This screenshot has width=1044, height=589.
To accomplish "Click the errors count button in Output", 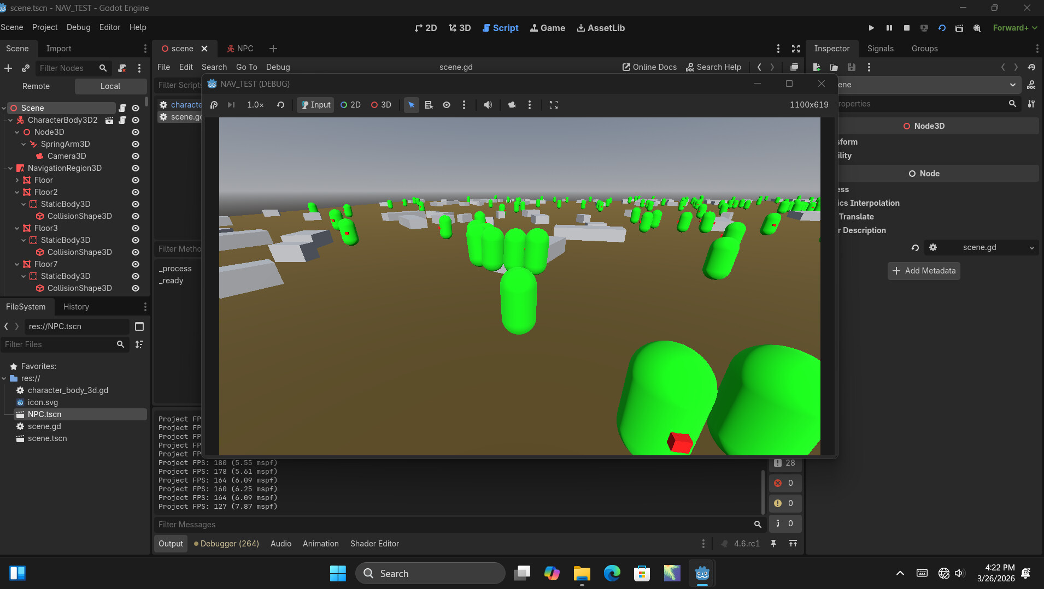I will pyautogui.click(x=784, y=483).
